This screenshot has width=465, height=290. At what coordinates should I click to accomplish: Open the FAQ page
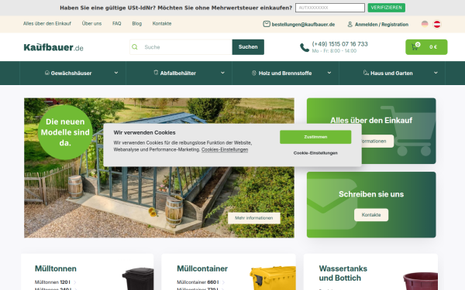click(x=116, y=24)
